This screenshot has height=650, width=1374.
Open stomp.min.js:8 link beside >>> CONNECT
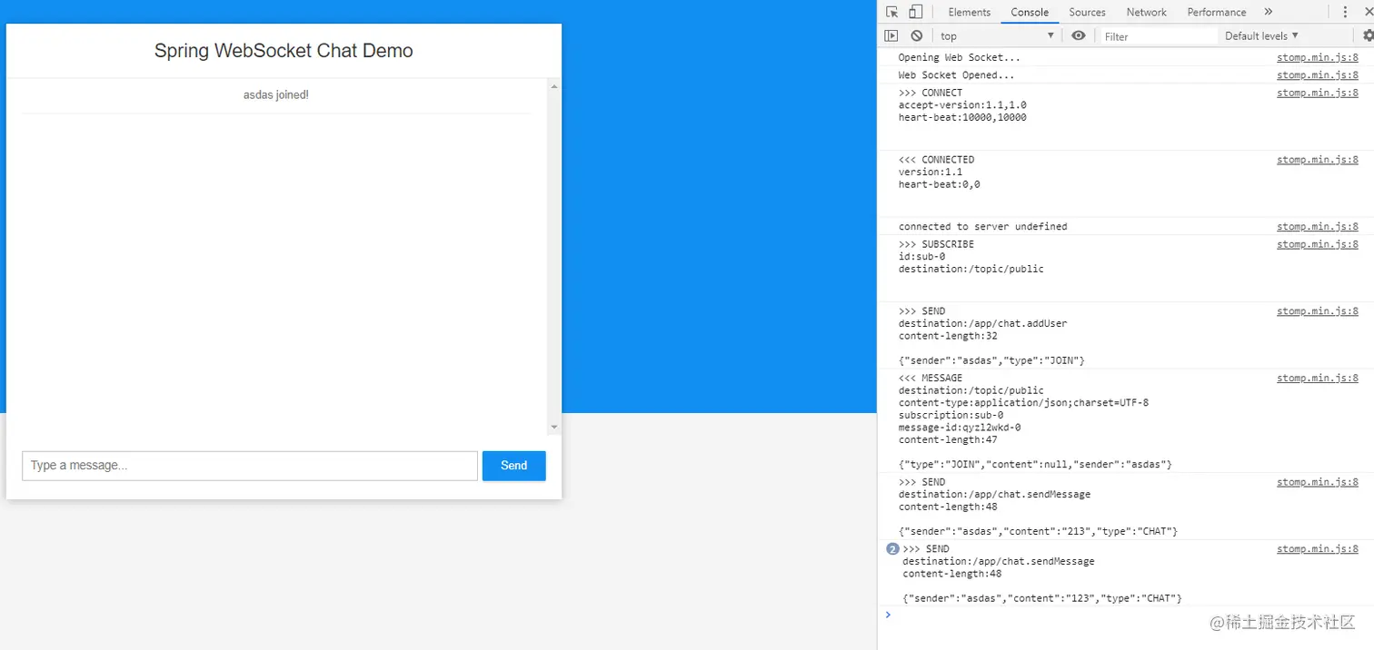coord(1318,93)
